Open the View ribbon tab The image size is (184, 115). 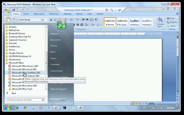89,14
